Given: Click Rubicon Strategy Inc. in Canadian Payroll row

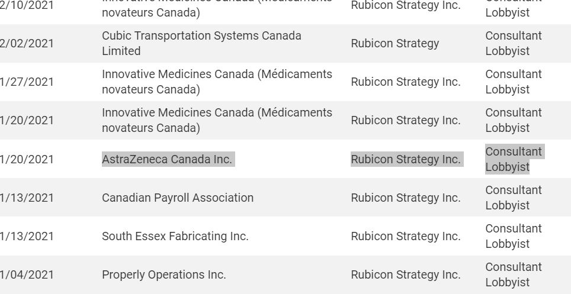Looking at the screenshot, I should [x=406, y=198].
